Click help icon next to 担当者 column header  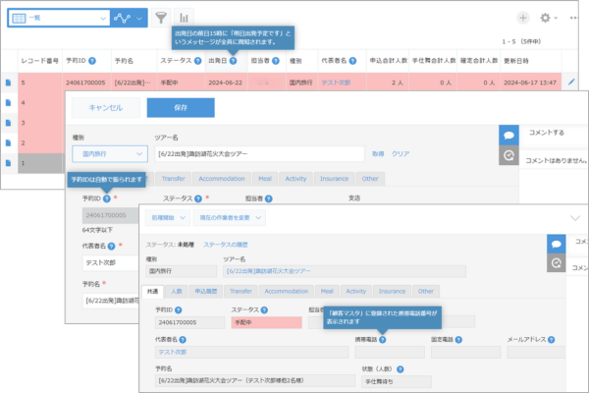tap(276, 61)
